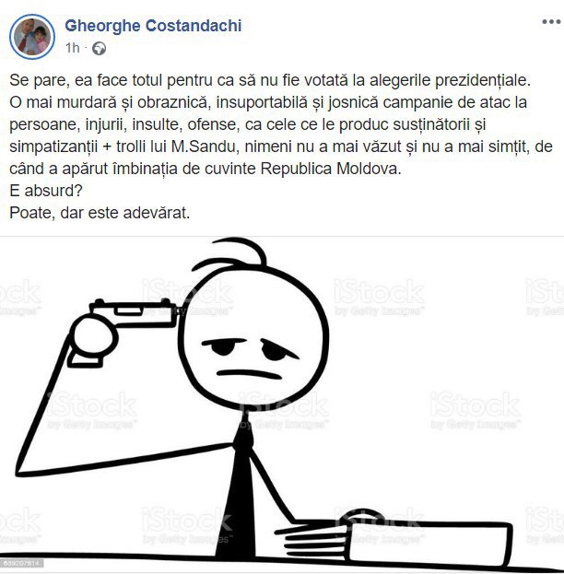Click the book lying on the desk
Screen dimensions: 564x574
point(429,543)
